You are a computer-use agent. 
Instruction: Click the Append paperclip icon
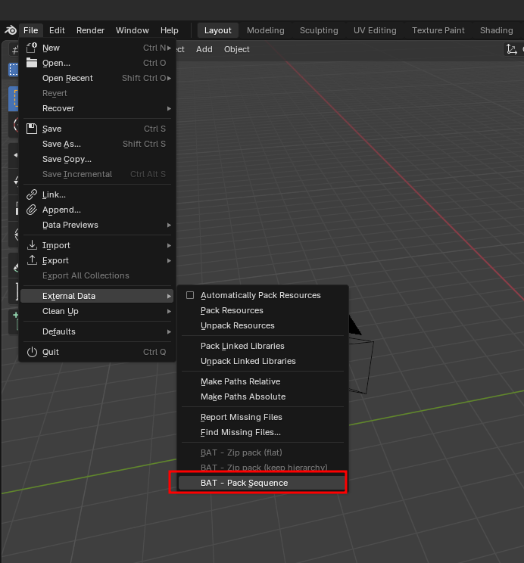point(32,210)
